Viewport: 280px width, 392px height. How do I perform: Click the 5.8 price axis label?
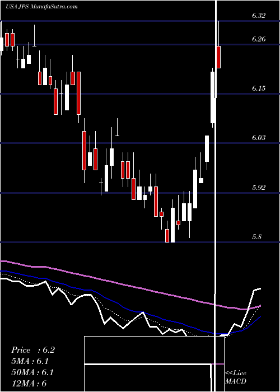point(257,236)
